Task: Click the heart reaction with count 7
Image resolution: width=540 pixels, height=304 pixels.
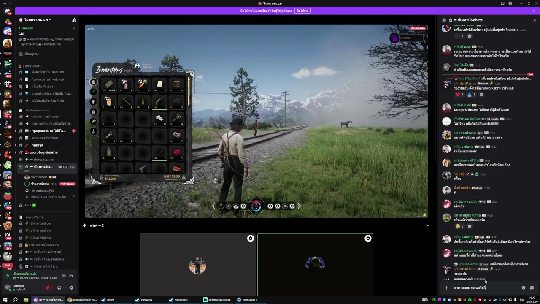Action: pos(459,95)
